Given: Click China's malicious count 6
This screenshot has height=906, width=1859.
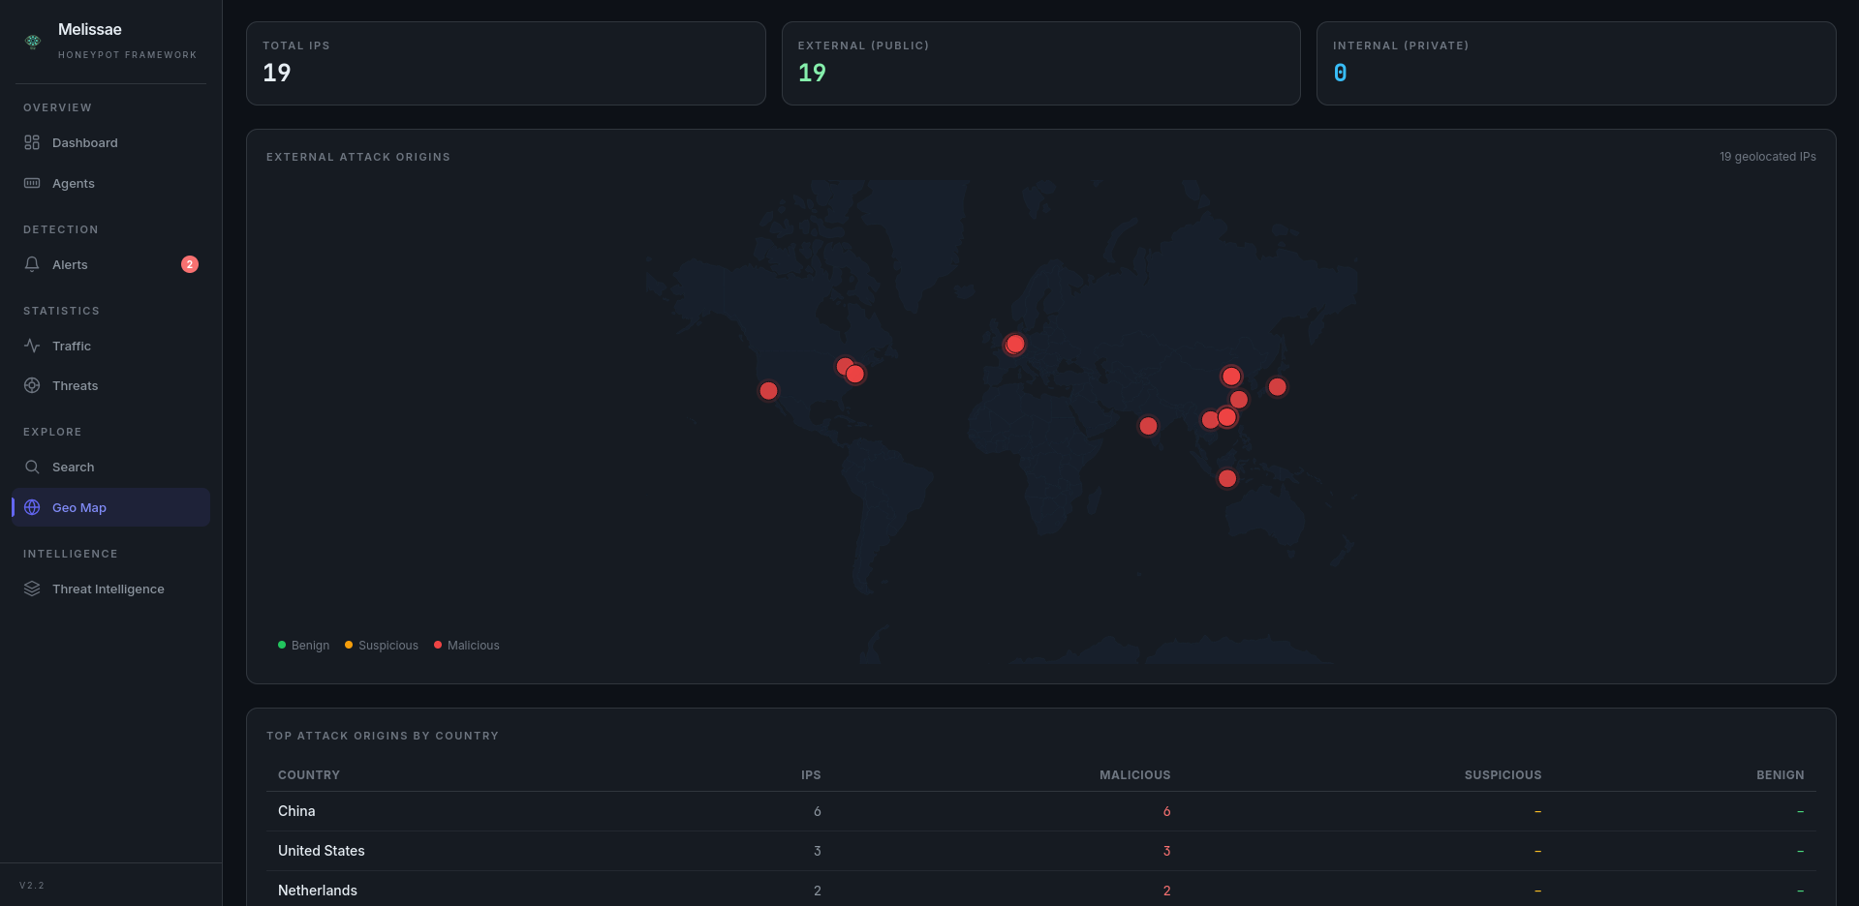Looking at the screenshot, I should click(1166, 811).
